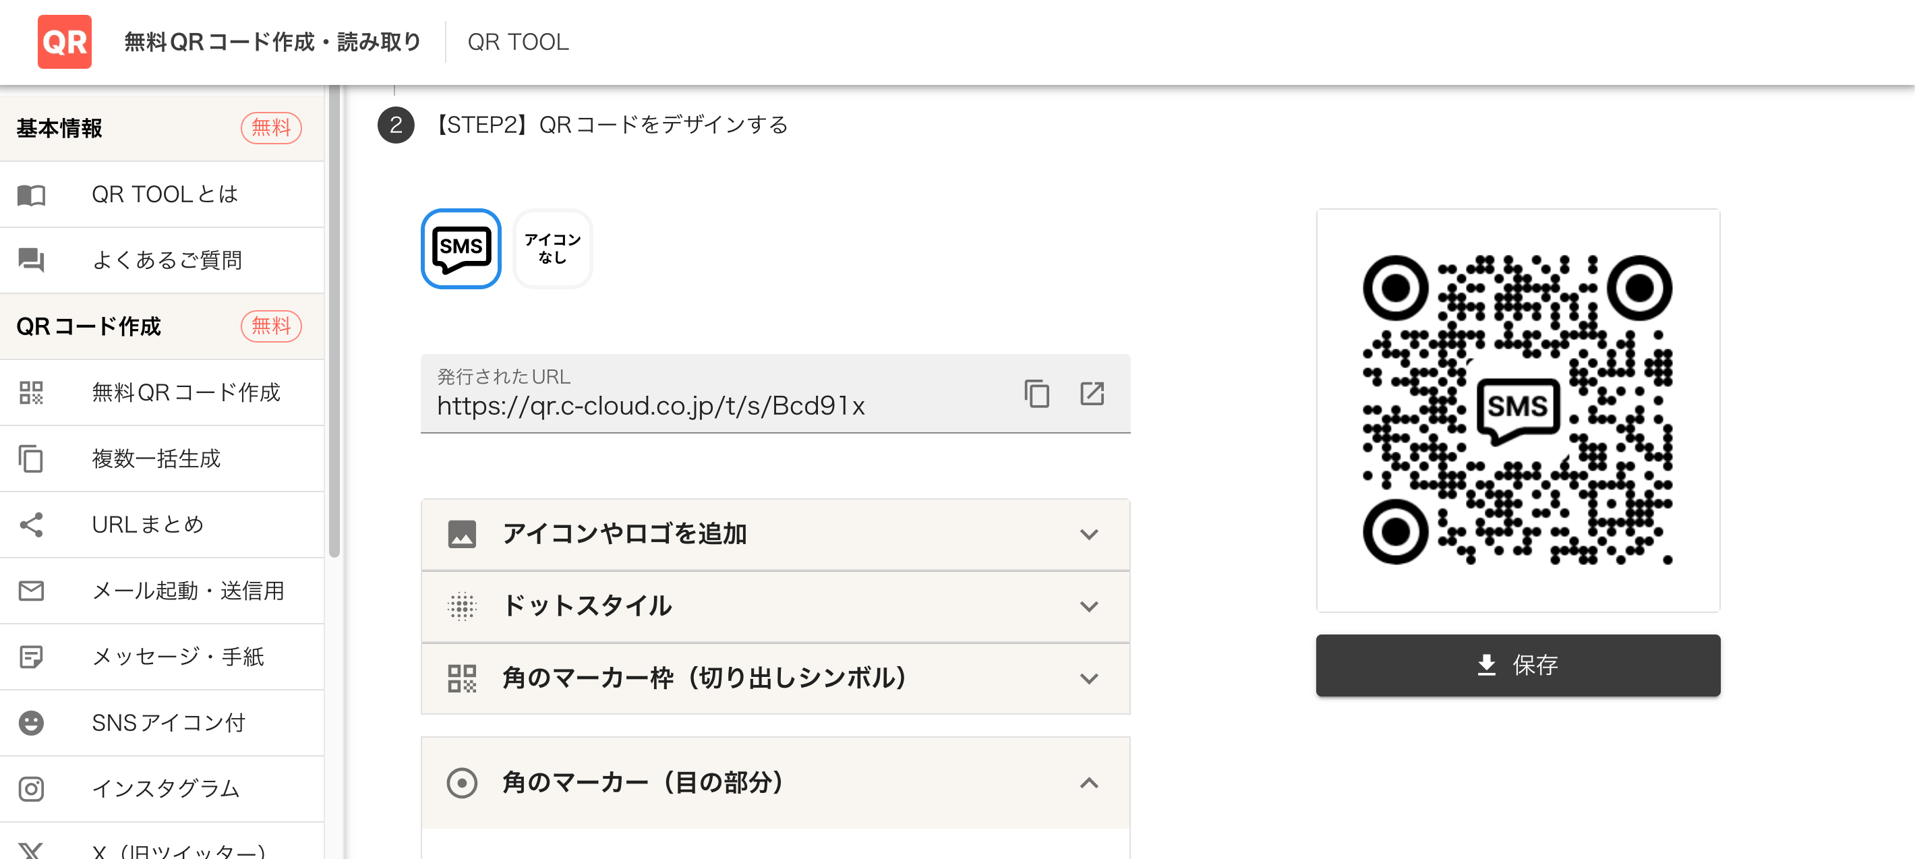The height and width of the screenshot is (859, 1915).
Task: Click the QR logo in the header
Action: coord(64,42)
